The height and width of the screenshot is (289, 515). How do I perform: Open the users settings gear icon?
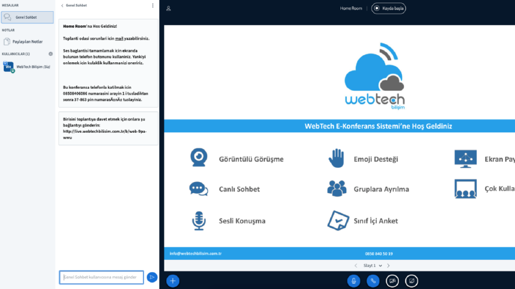(x=51, y=54)
